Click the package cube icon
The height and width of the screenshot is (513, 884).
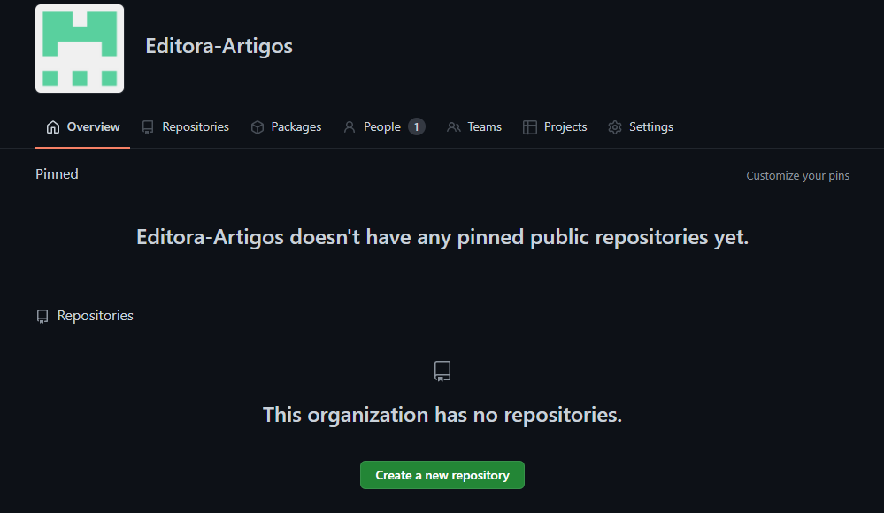(x=258, y=127)
